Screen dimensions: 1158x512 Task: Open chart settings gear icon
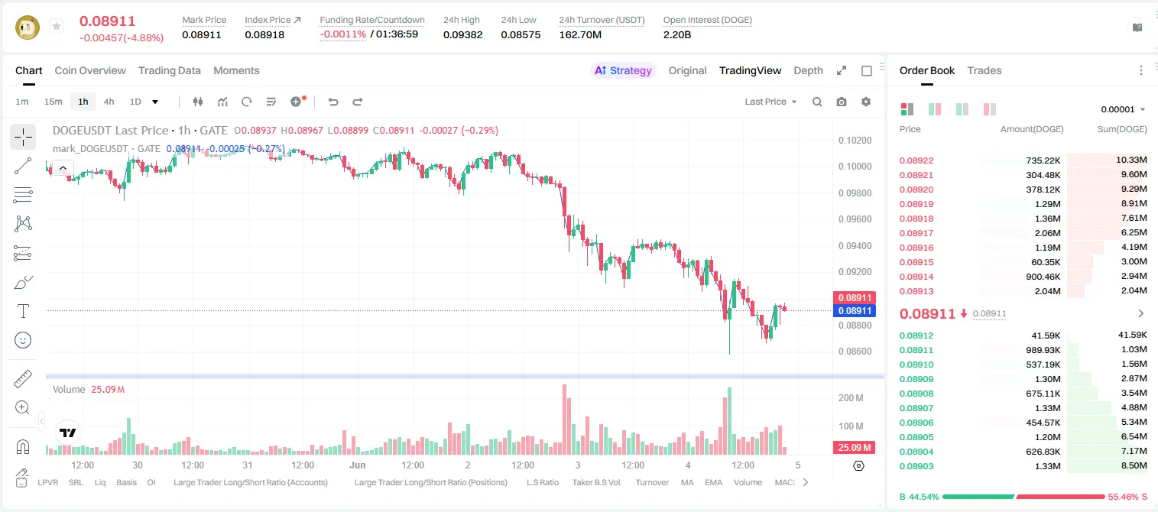(866, 102)
